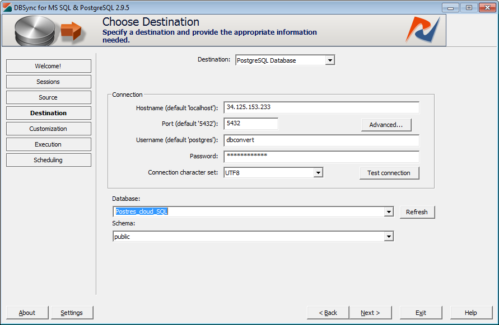Close the DBSync window
The height and width of the screenshot is (325, 499).
(x=487, y=8)
